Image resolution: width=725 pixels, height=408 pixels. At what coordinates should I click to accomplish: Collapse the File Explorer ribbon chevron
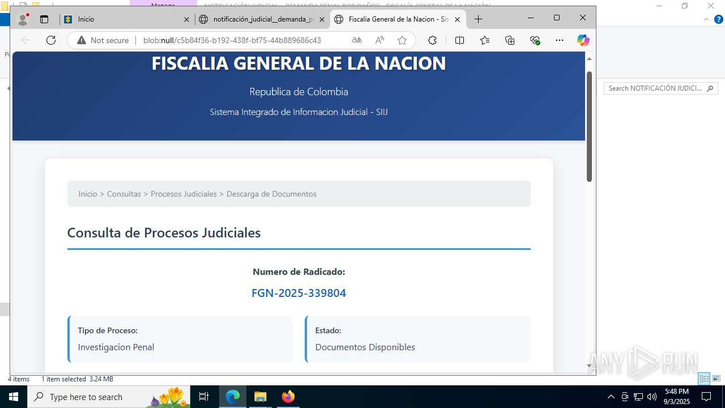706,19
